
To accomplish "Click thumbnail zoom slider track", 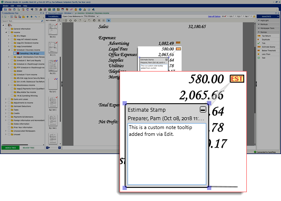I will point(53,148).
